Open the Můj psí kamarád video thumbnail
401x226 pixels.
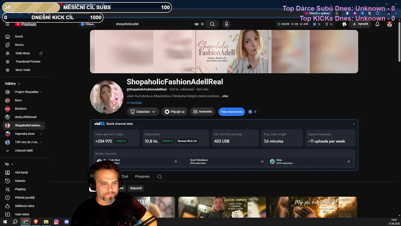point(313,207)
